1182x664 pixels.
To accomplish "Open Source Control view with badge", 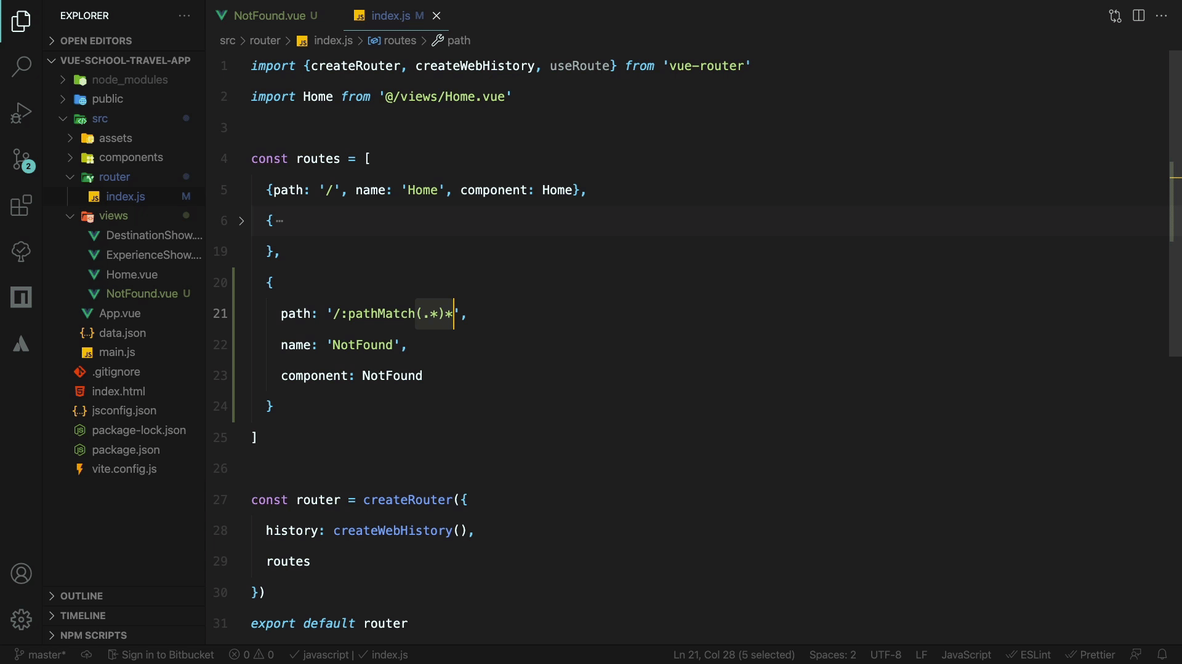I will 21,160.
